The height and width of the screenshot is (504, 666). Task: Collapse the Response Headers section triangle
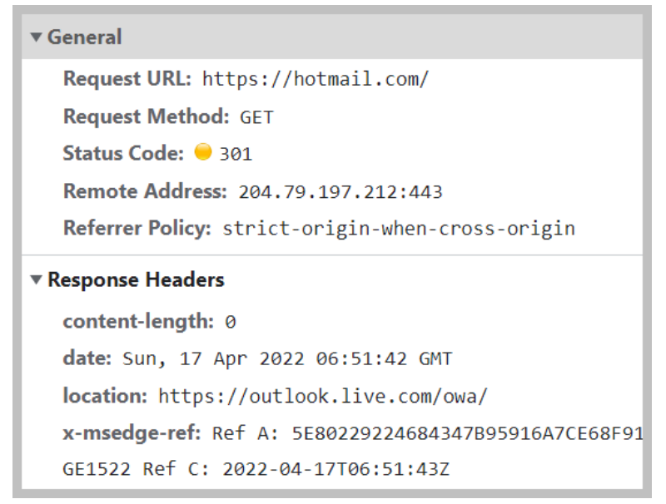[x=36, y=280]
